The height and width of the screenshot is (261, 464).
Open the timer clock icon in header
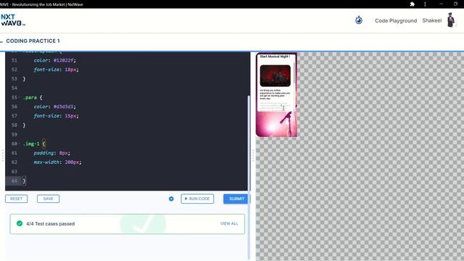click(x=359, y=20)
